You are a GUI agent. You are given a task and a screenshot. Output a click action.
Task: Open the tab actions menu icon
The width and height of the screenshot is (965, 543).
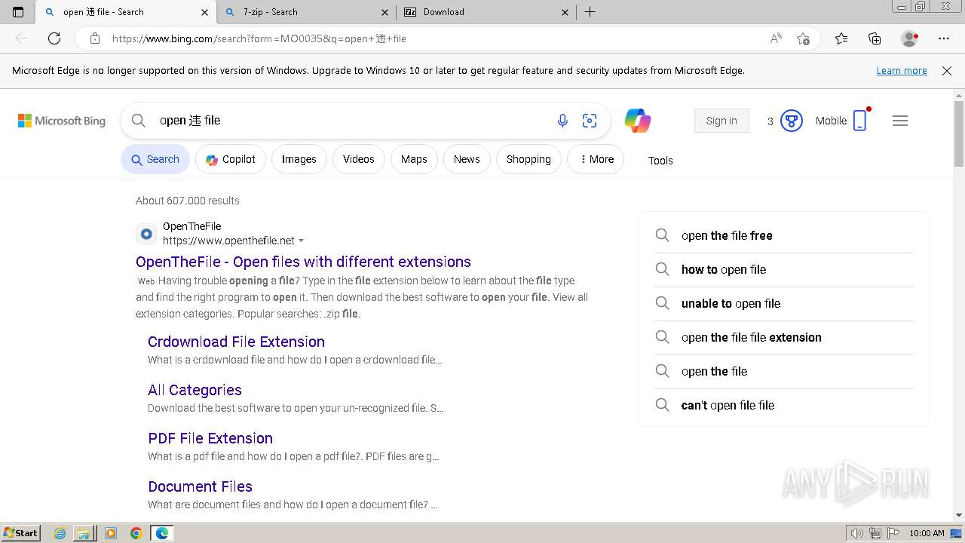pos(18,12)
